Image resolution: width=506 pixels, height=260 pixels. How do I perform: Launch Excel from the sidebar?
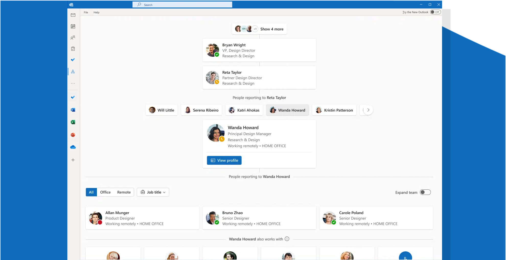click(x=73, y=122)
